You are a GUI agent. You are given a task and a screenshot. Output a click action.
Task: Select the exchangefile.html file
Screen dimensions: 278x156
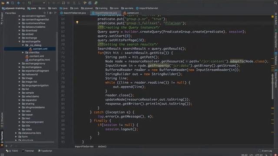37,60
